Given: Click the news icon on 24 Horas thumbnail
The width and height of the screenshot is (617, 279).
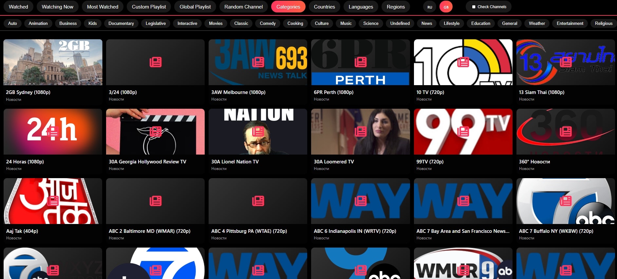Looking at the screenshot, I should (53, 131).
